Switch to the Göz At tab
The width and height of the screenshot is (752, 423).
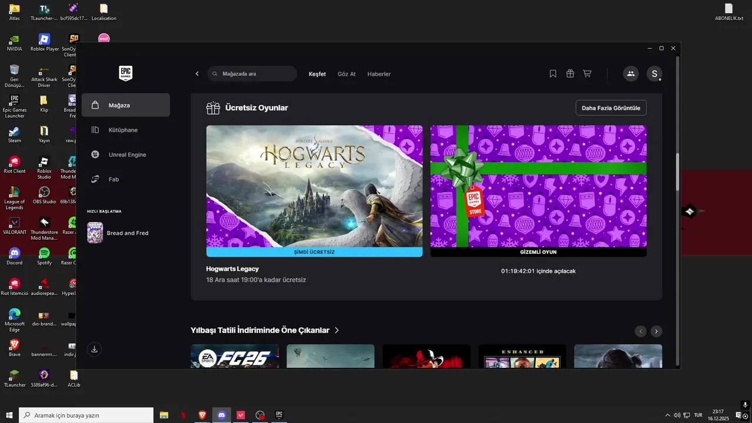point(347,74)
